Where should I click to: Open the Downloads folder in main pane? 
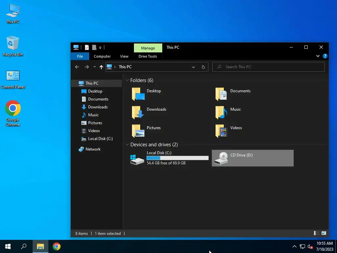149,112
